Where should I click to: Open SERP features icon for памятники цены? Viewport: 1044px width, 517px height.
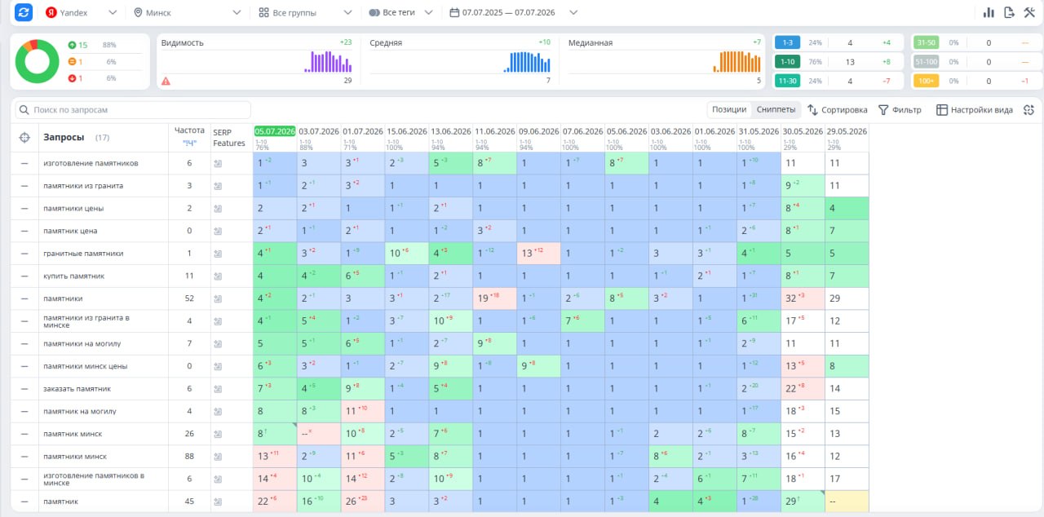pos(218,209)
